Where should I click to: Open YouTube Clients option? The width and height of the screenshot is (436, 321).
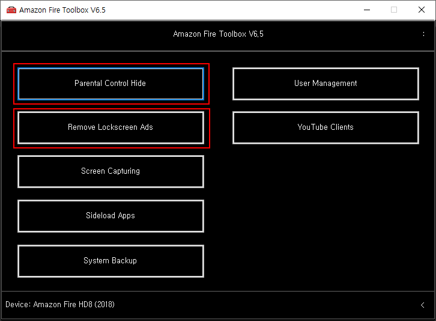pos(325,127)
